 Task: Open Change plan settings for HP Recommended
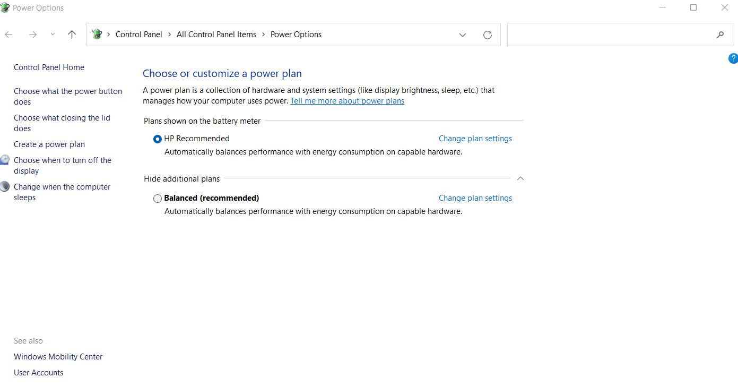tap(475, 138)
